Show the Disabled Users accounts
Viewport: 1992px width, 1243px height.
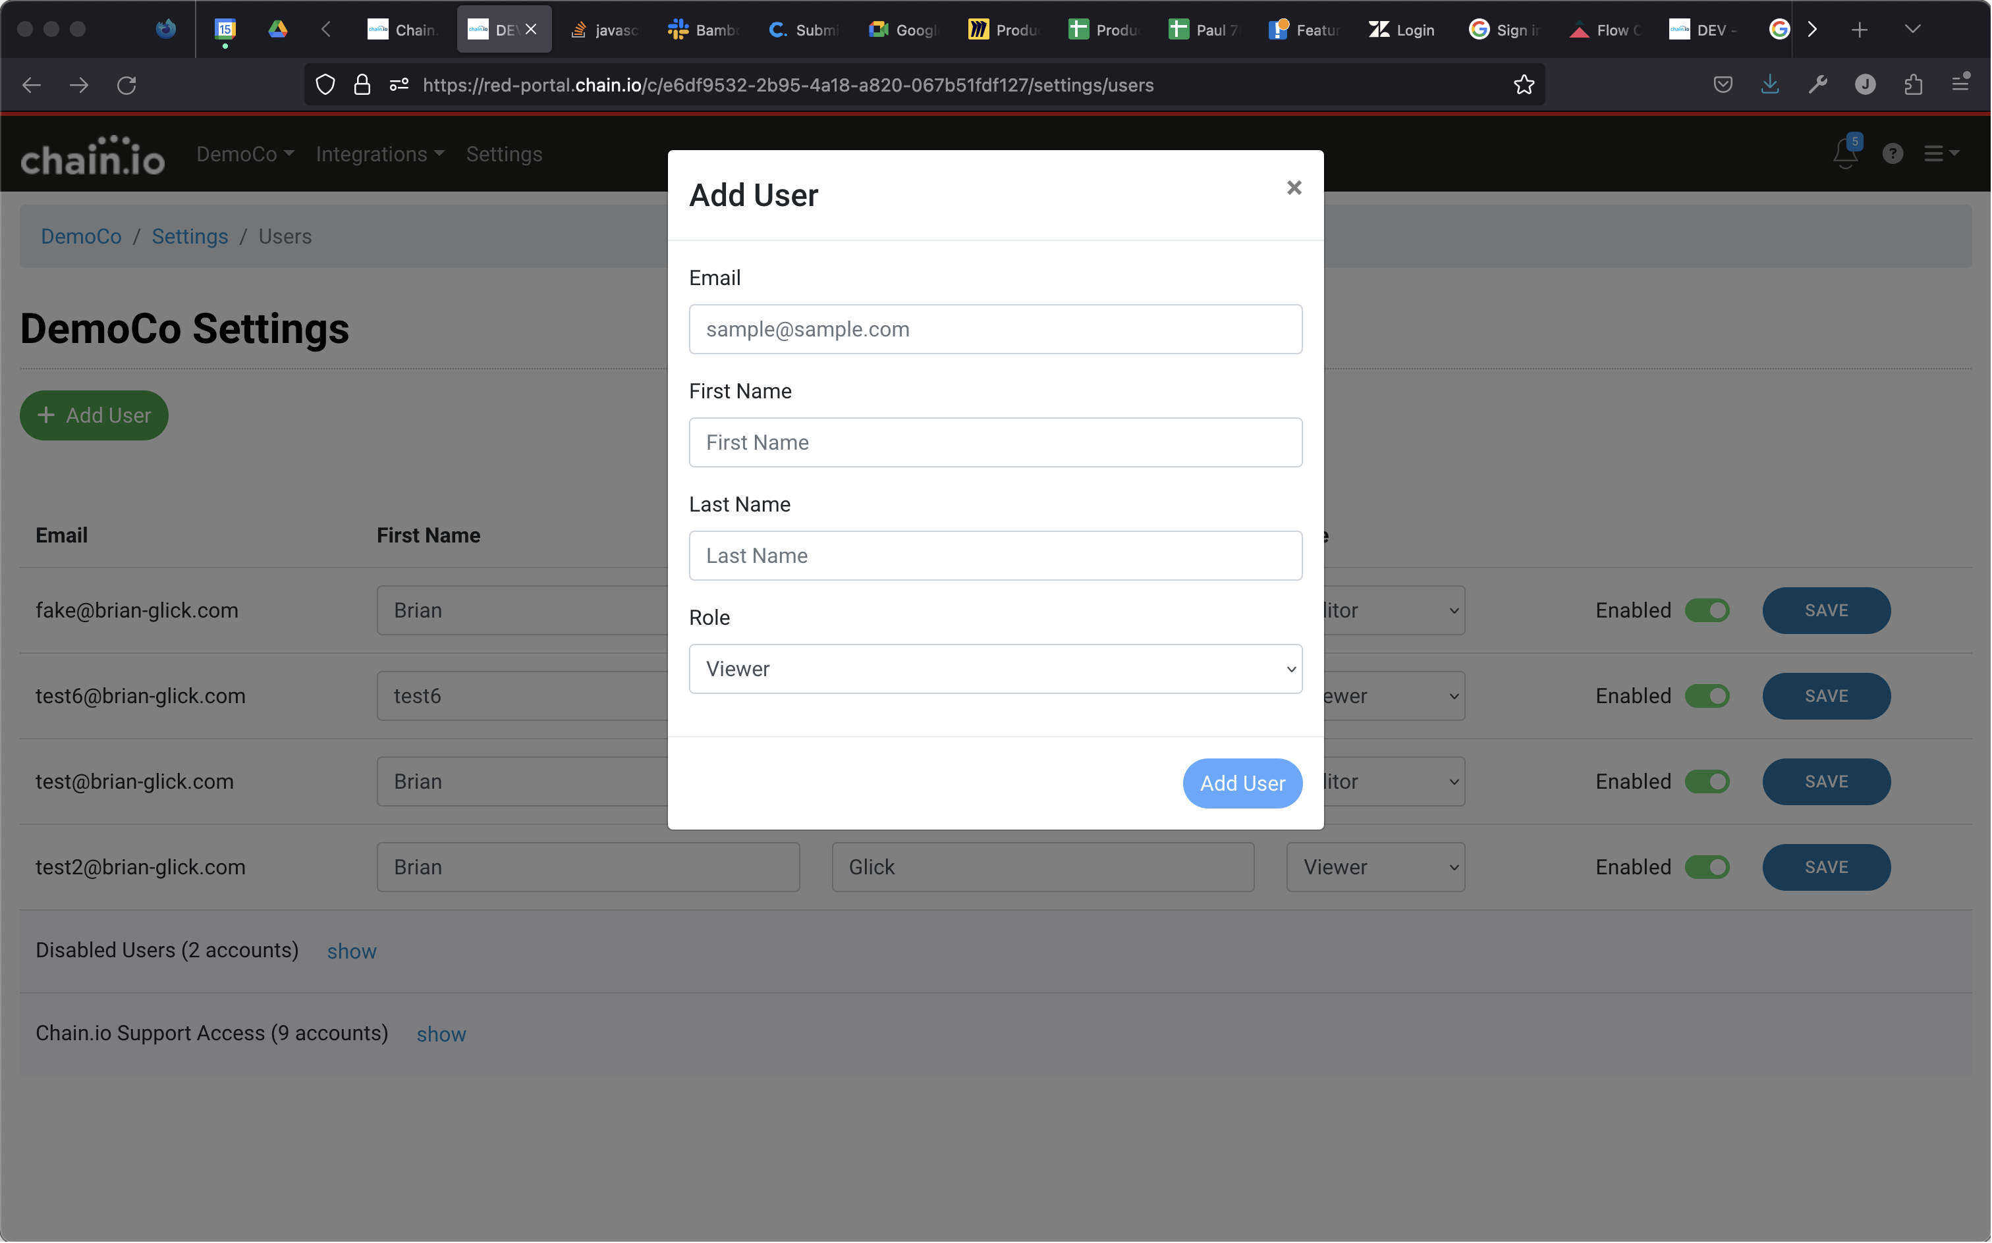point(351,951)
